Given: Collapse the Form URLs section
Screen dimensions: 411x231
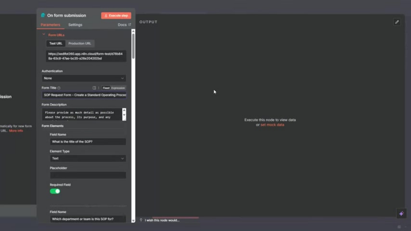Looking at the screenshot, I should coord(44,35).
